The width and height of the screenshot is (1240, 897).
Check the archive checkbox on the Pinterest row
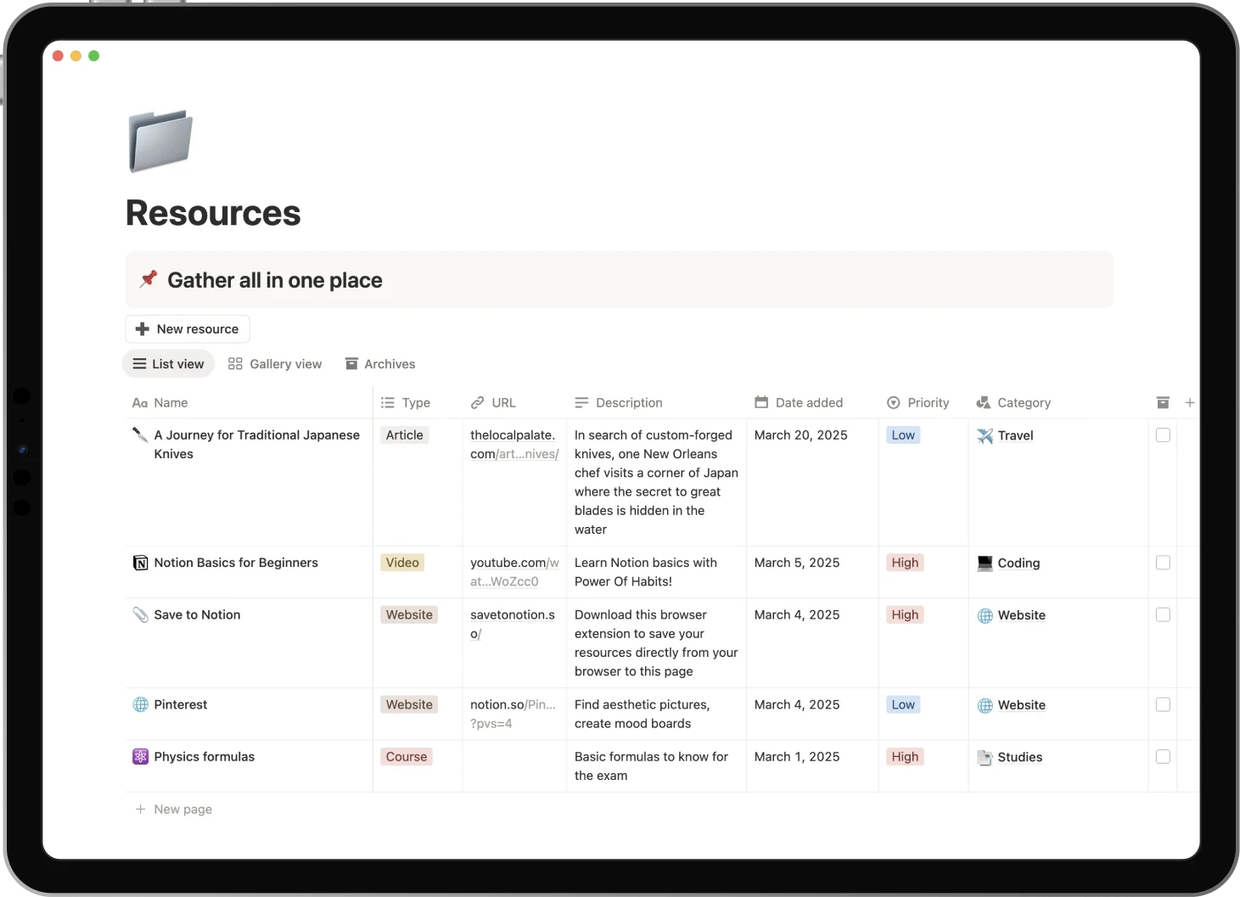(x=1163, y=704)
